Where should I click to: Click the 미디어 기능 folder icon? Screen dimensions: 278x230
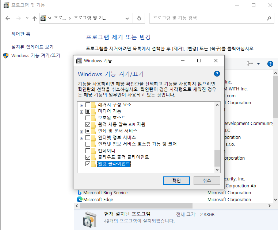(93, 111)
